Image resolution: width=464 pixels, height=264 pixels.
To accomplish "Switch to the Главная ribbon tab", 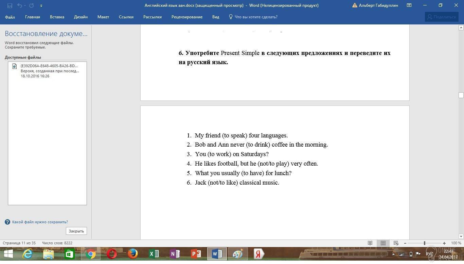I will click(33, 17).
